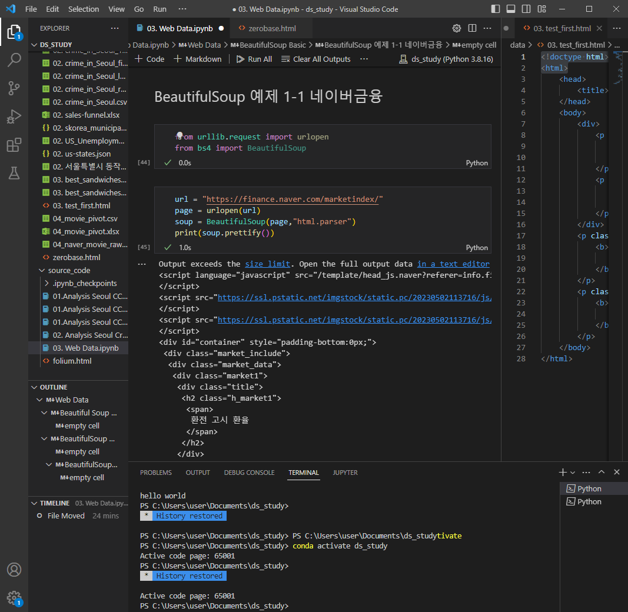Screen dimensions: 628x612
Task: Open full output in a text editor link
Action: click(x=453, y=264)
